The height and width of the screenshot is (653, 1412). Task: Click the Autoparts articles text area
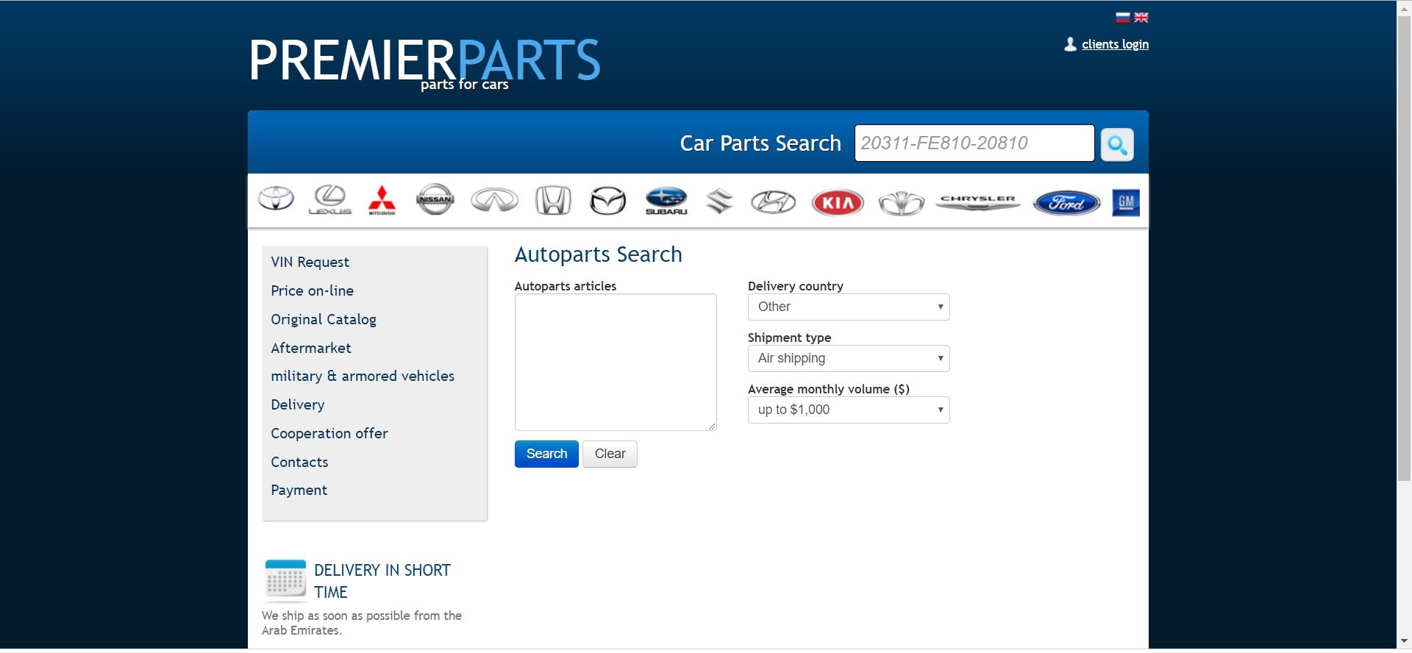point(616,363)
